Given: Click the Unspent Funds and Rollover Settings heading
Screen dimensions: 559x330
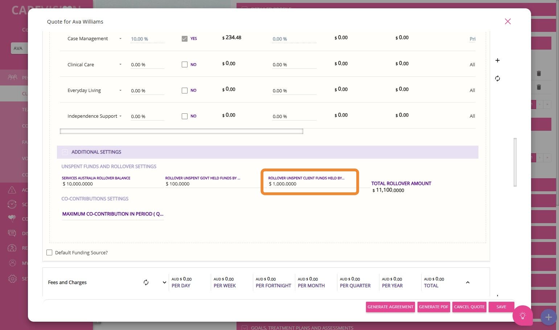Looking at the screenshot, I should click(109, 167).
